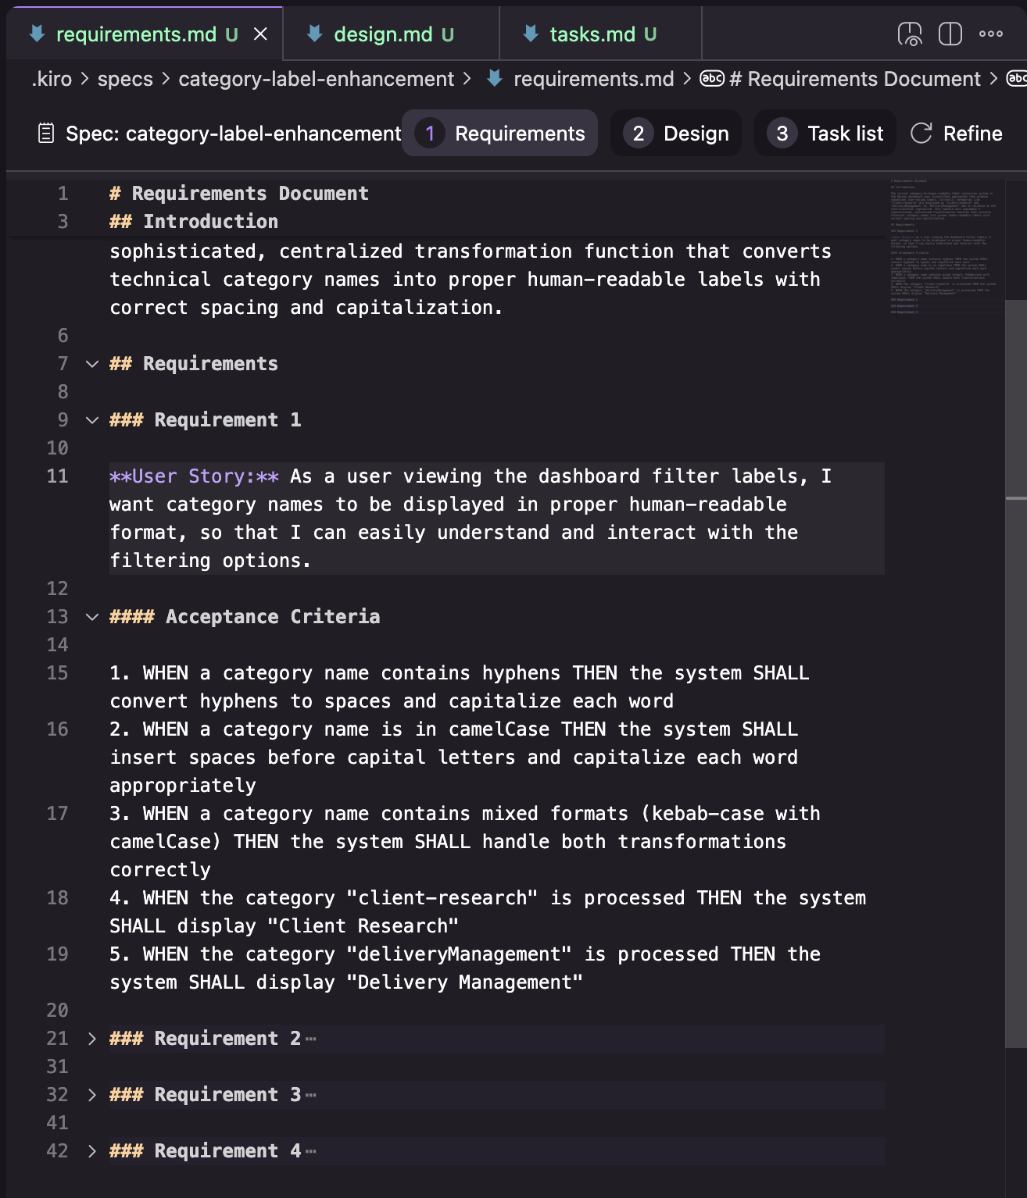This screenshot has width=1027, height=1198.
Task: Click the spec document icon beside the spec name
Action: point(45,133)
